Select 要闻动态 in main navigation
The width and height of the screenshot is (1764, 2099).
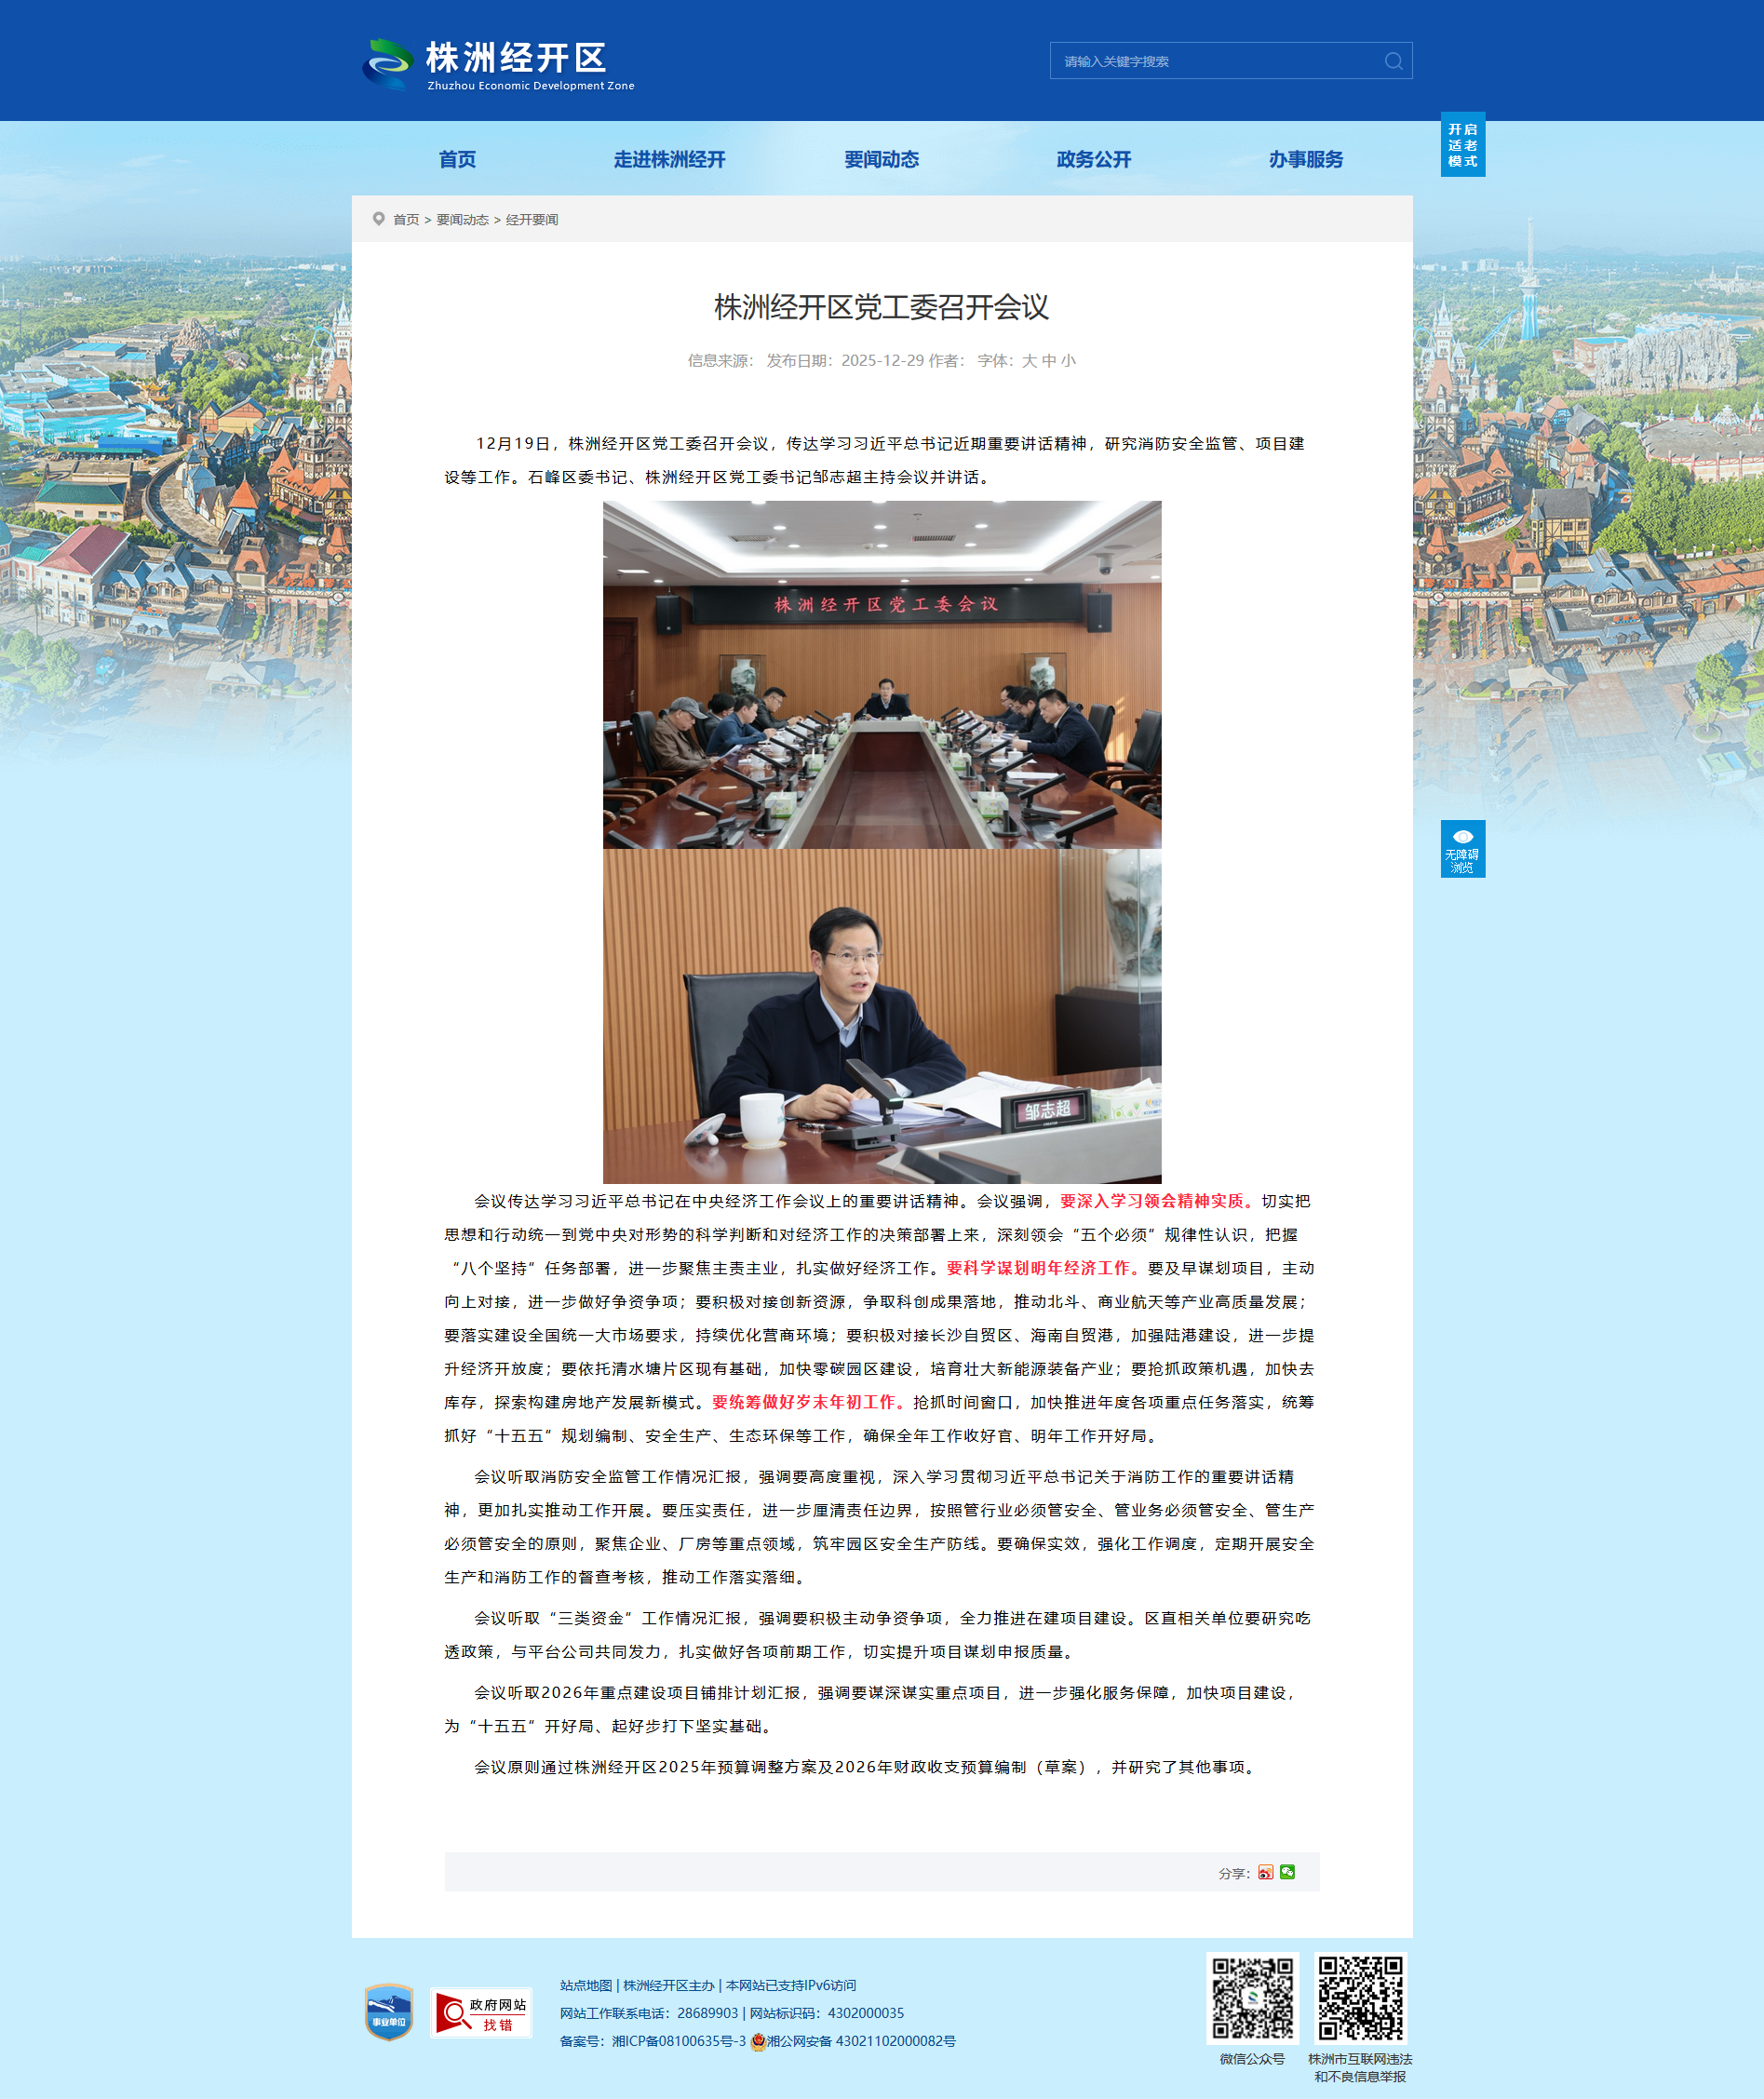881,160
